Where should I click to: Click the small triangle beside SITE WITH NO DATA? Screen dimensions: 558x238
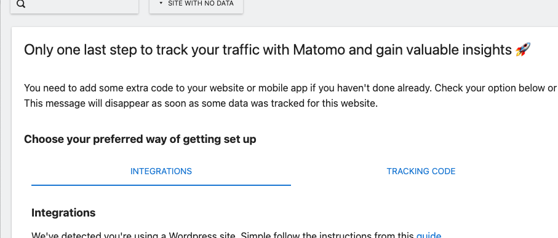(161, 3)
